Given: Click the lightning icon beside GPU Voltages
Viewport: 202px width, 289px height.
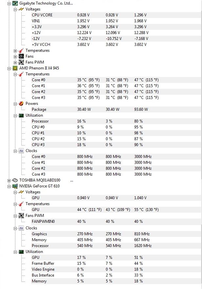Looking at the screenshot, I should tap(21, 192).
